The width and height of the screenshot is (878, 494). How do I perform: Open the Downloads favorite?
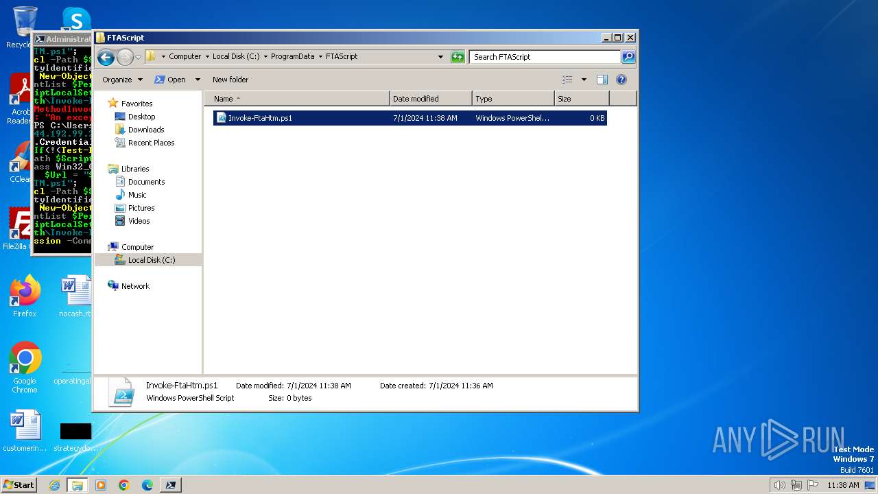click(x=145, y=130)
